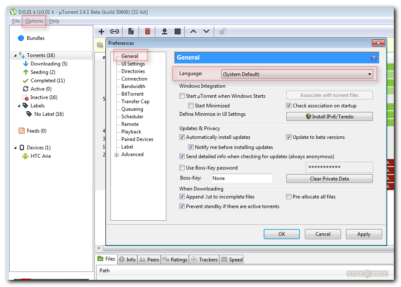This screenshot has height=287, width=401.
Task: Open the Options menu
Action: click(34, 21)
